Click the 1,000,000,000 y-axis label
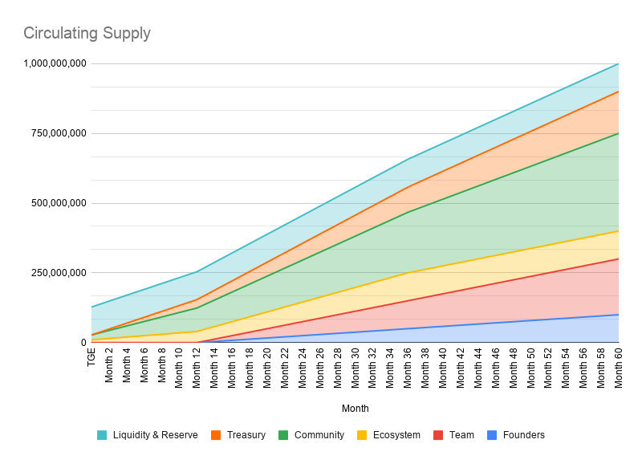Viewport: 642px width, 464px height. (55, 63)
